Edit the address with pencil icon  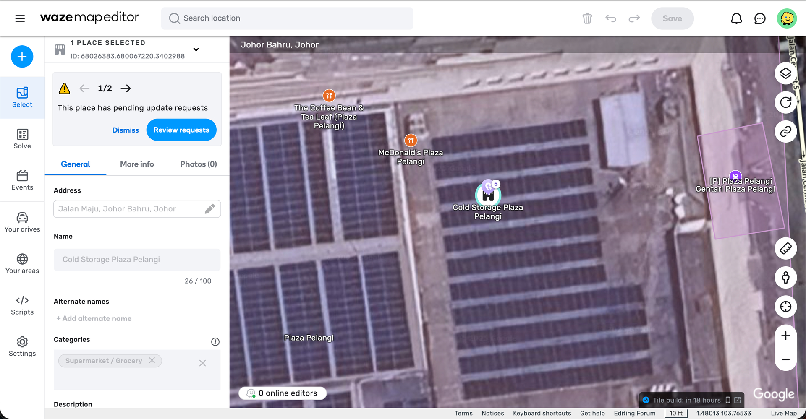coord(210,209)
